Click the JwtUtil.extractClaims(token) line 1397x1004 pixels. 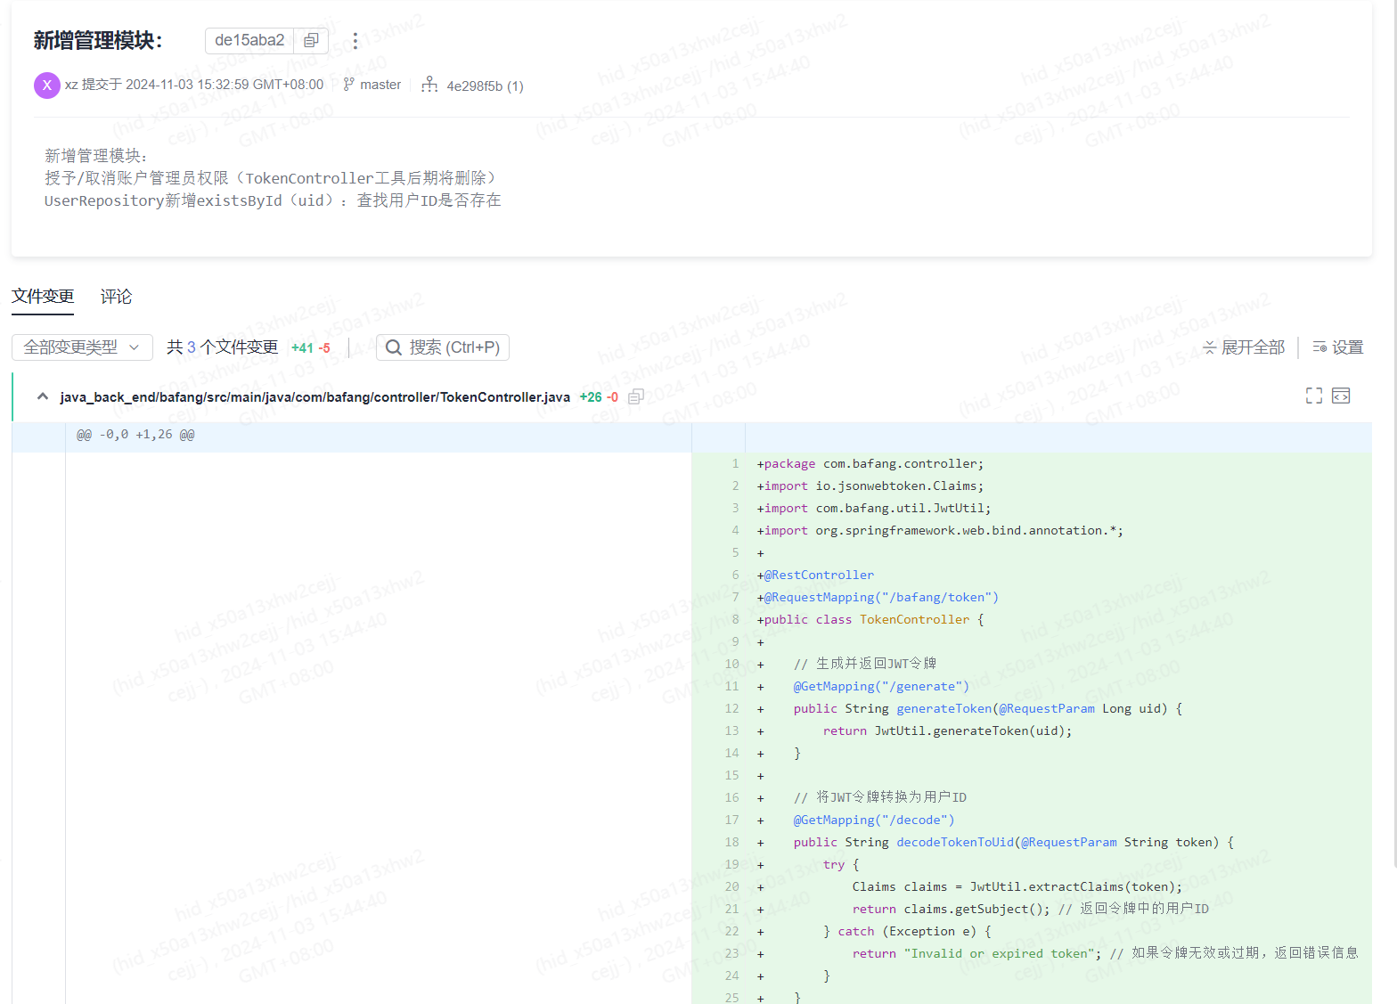(x=1017, y=887)
